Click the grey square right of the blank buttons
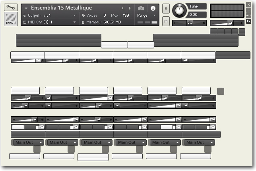 pyautogui.click(x=221, y=91)
